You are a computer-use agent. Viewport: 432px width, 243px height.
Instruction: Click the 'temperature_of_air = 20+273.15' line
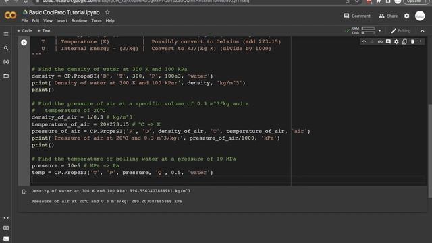tap(96, 124)
